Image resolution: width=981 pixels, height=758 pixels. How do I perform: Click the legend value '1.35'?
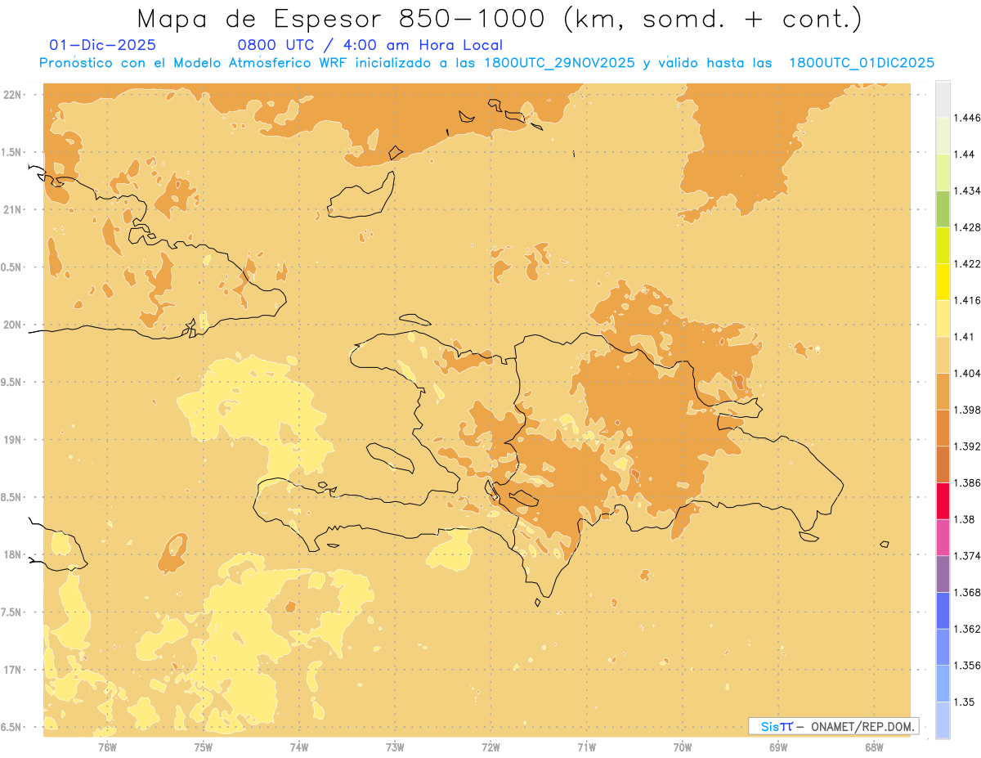(x=965, y=702)
